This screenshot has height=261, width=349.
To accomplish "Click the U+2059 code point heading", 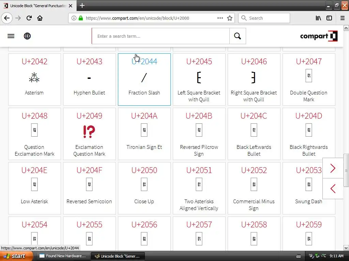I will (309, 225).
